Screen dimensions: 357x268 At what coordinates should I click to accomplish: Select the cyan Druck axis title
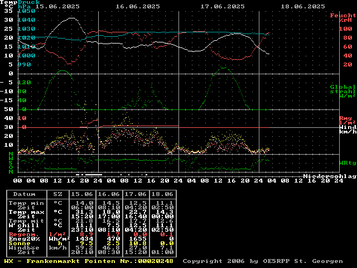pos(29,2)
